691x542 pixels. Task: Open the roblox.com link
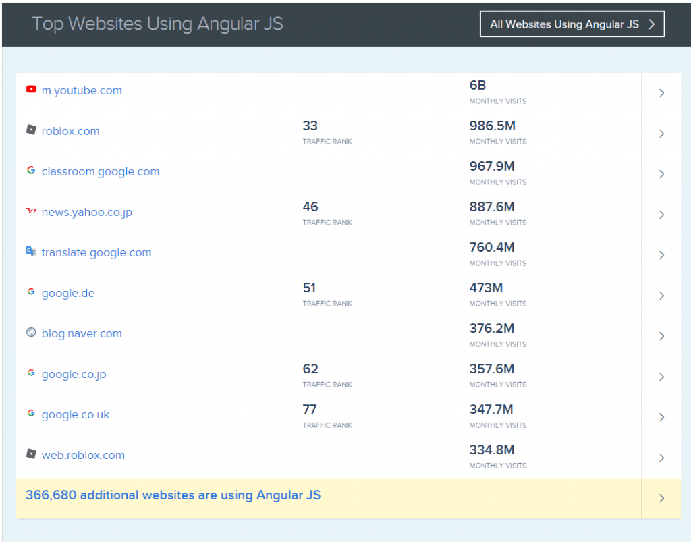(x=70, y=131)
